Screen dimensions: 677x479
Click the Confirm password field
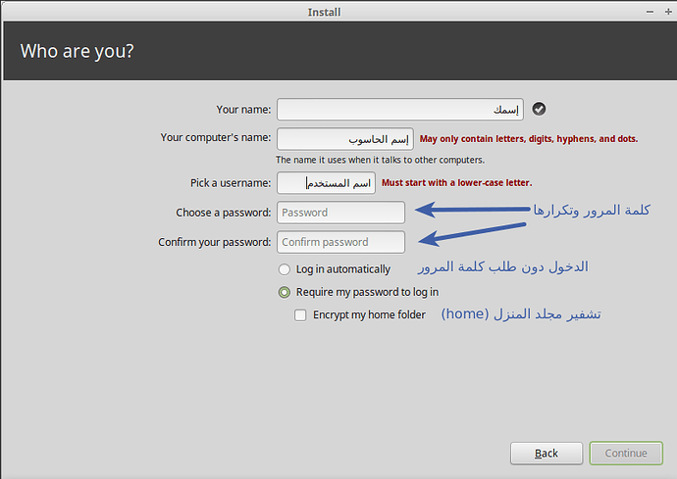click(x=340, y=242)
